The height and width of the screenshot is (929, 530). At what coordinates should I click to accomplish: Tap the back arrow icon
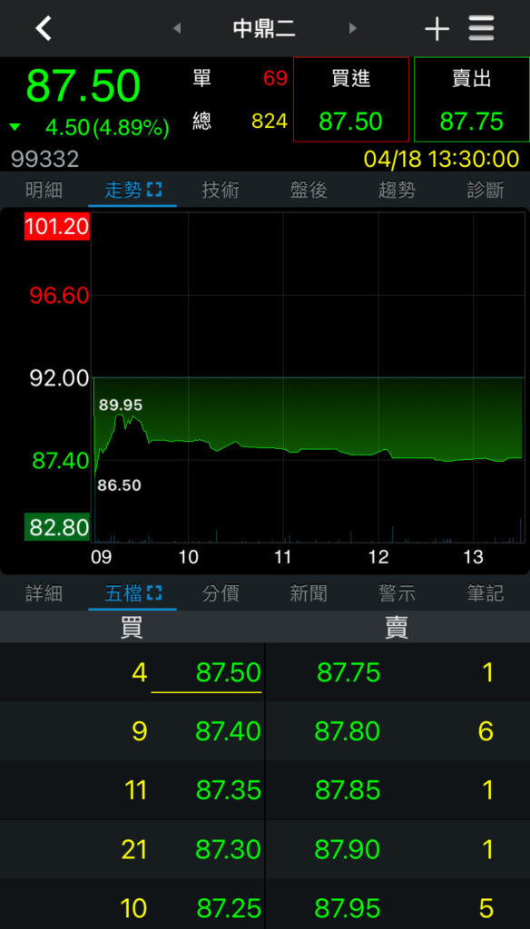44,28
